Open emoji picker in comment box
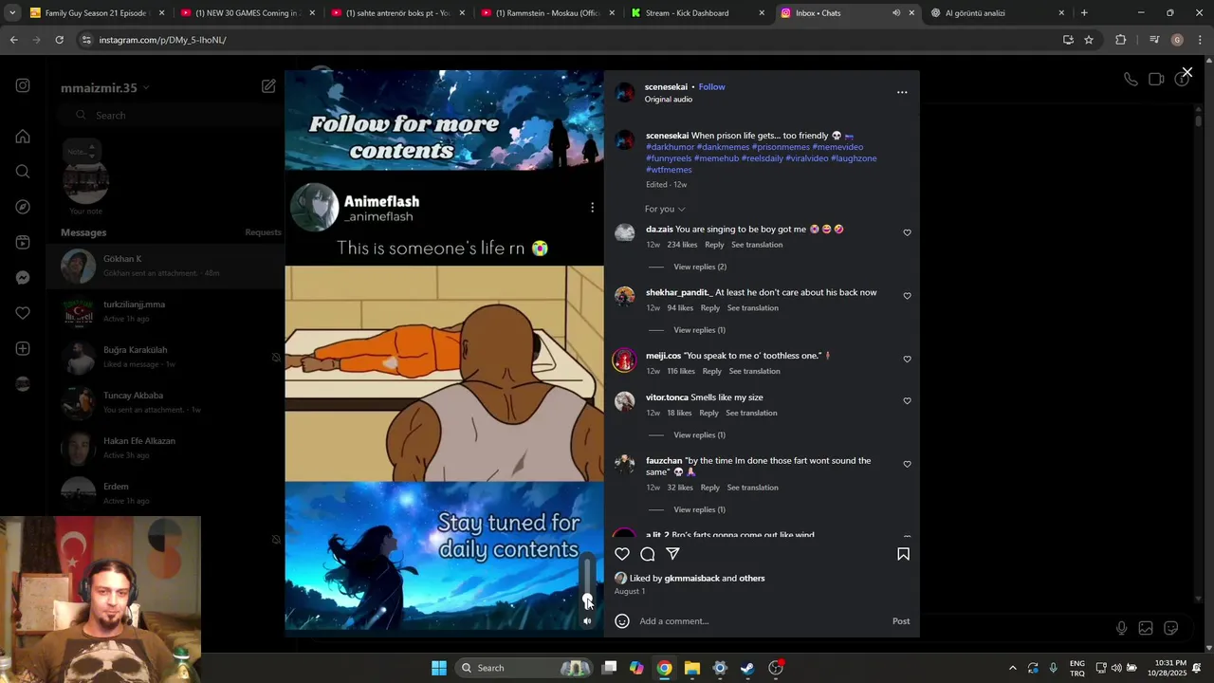Image resolution: width=1214 pixels, height=683 pixels. 622,621
